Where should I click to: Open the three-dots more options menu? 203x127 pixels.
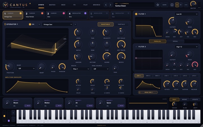(186, 5)
